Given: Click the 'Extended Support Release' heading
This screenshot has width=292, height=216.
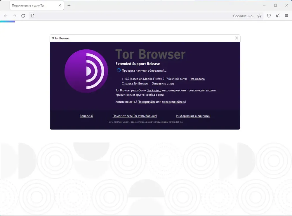Looking at the screenshot, I should point(138,64).
